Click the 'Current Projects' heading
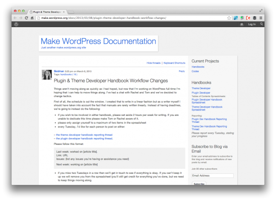 (205, 61)
